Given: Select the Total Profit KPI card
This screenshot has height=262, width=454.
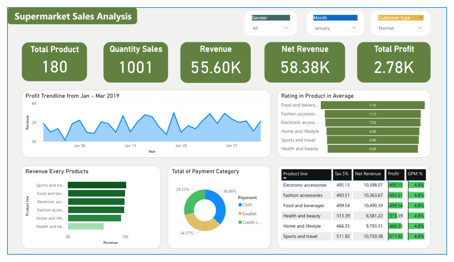Looking at the screenshot, I should pyautogui.click(x=394, y=62).
